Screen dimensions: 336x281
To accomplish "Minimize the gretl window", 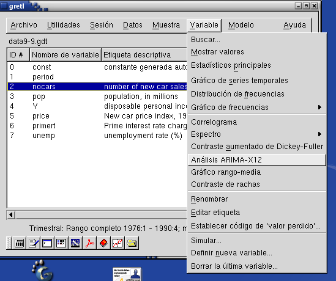I will tap(299, 5).
